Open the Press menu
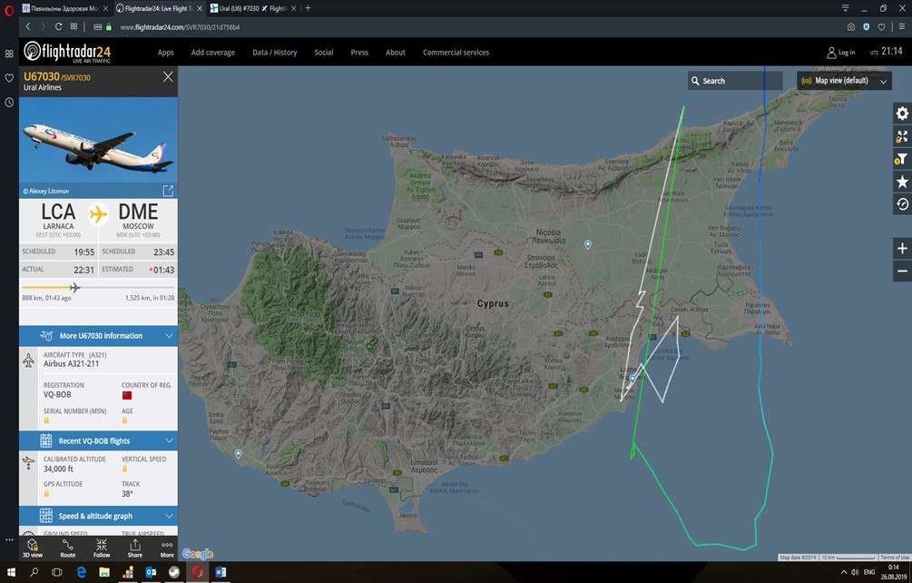The width and height of the screenshot is (912, 583). click(359, 53)
